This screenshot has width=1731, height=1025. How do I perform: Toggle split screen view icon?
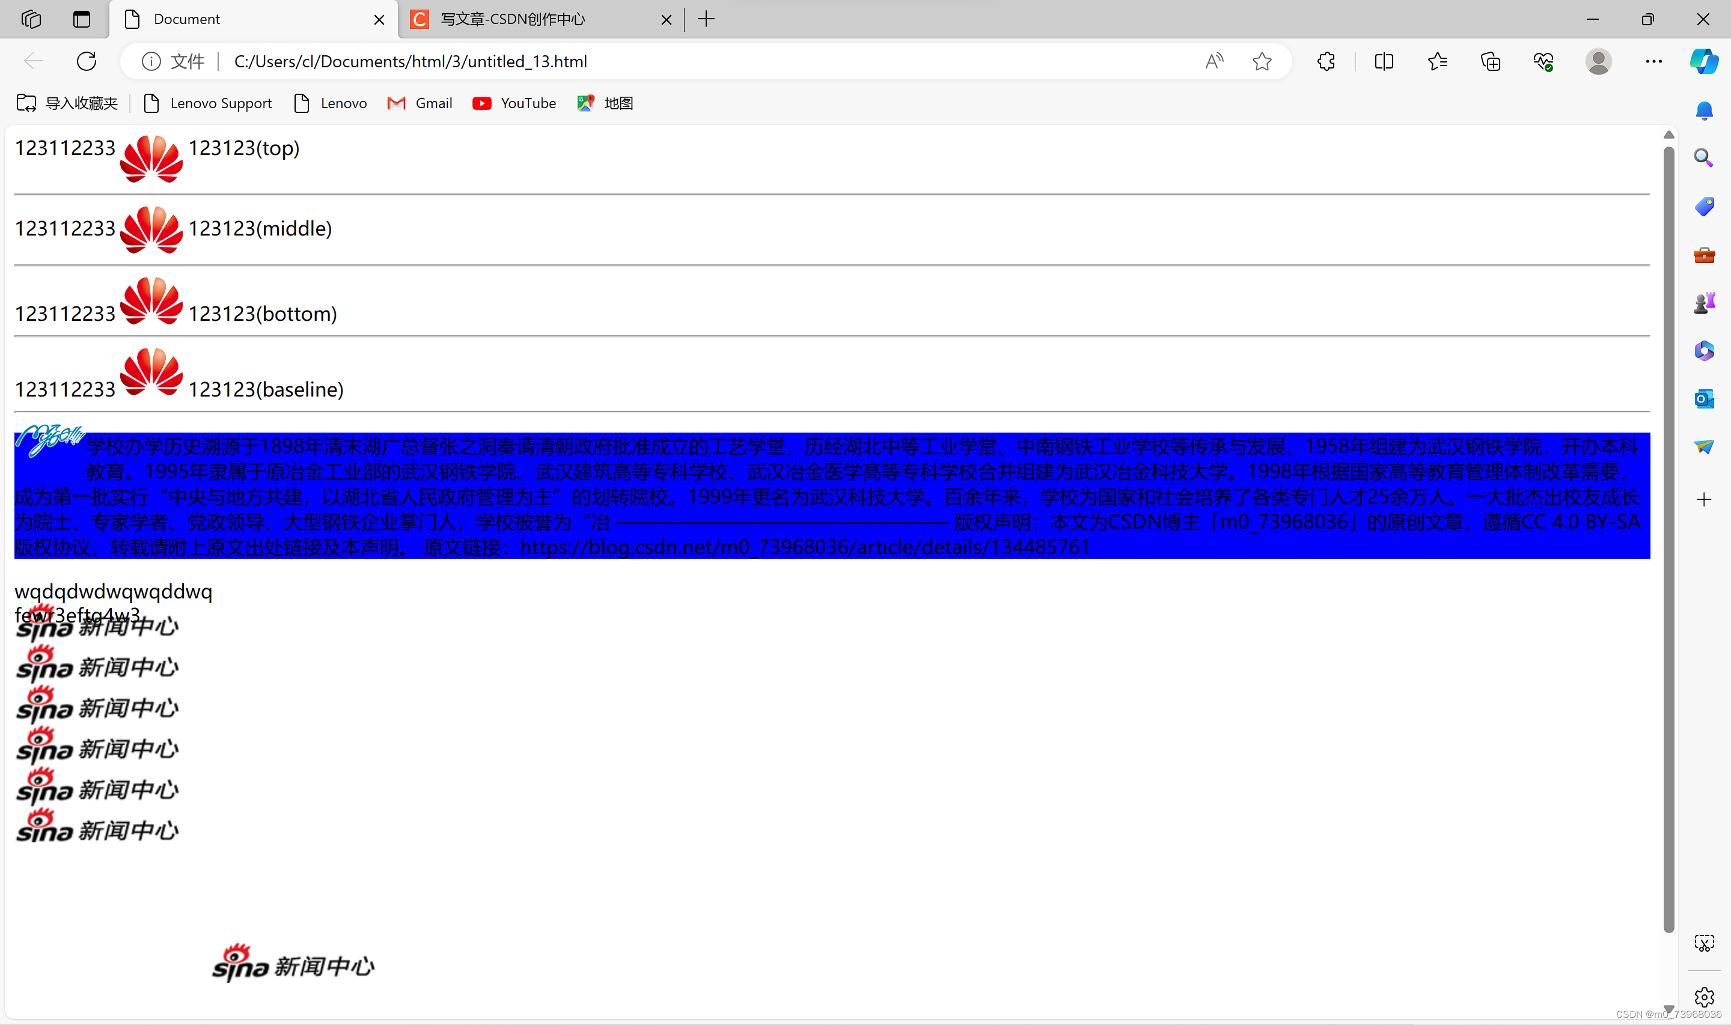tap(1384, 61)
